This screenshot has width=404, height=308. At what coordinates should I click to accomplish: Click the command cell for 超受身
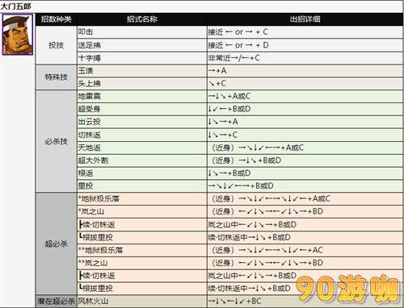click(305, 109)
